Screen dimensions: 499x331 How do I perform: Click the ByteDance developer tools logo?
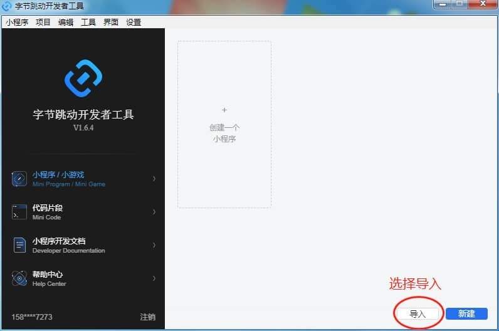coord(83,78)
